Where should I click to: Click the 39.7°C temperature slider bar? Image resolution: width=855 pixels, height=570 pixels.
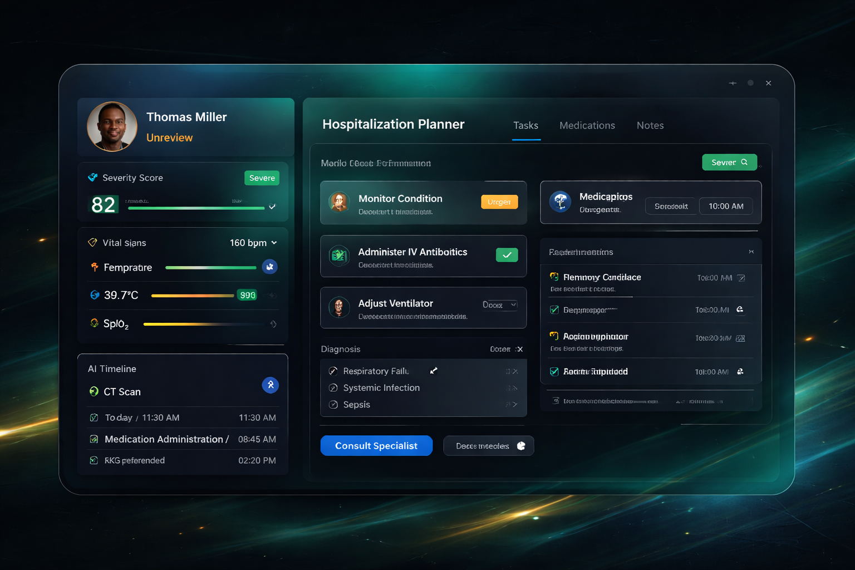192,296
